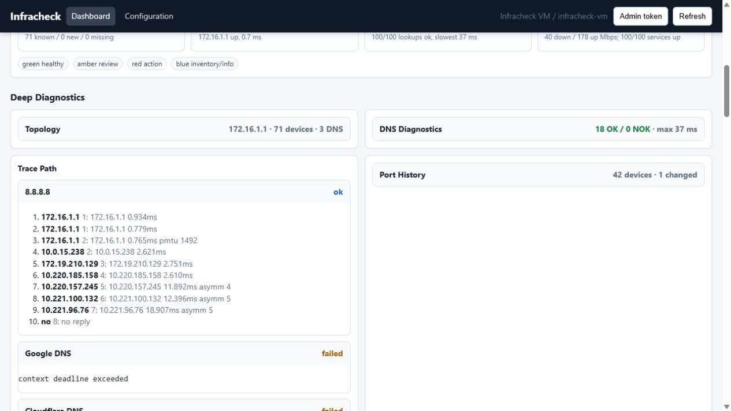This screenshot has height=411, width=731.
Task: Collapse the Google DNS trace header
Action: click(184, 353)
